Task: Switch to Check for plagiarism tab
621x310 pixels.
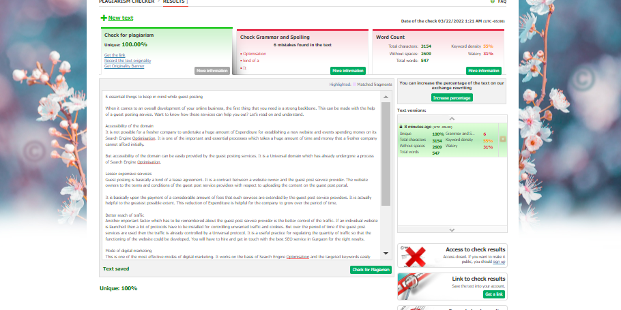Action: pyautogui.click(x=167, y=50)
